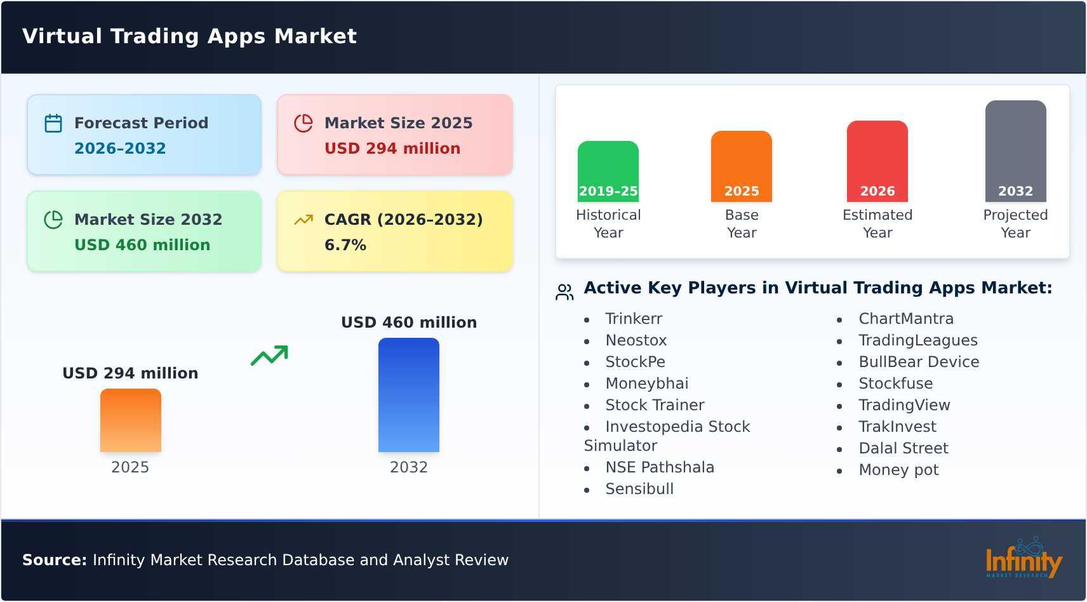Select the red 2026 Estimated Year bar
This screenshot has width=1087, height=602.
click(x=877, y=161)
